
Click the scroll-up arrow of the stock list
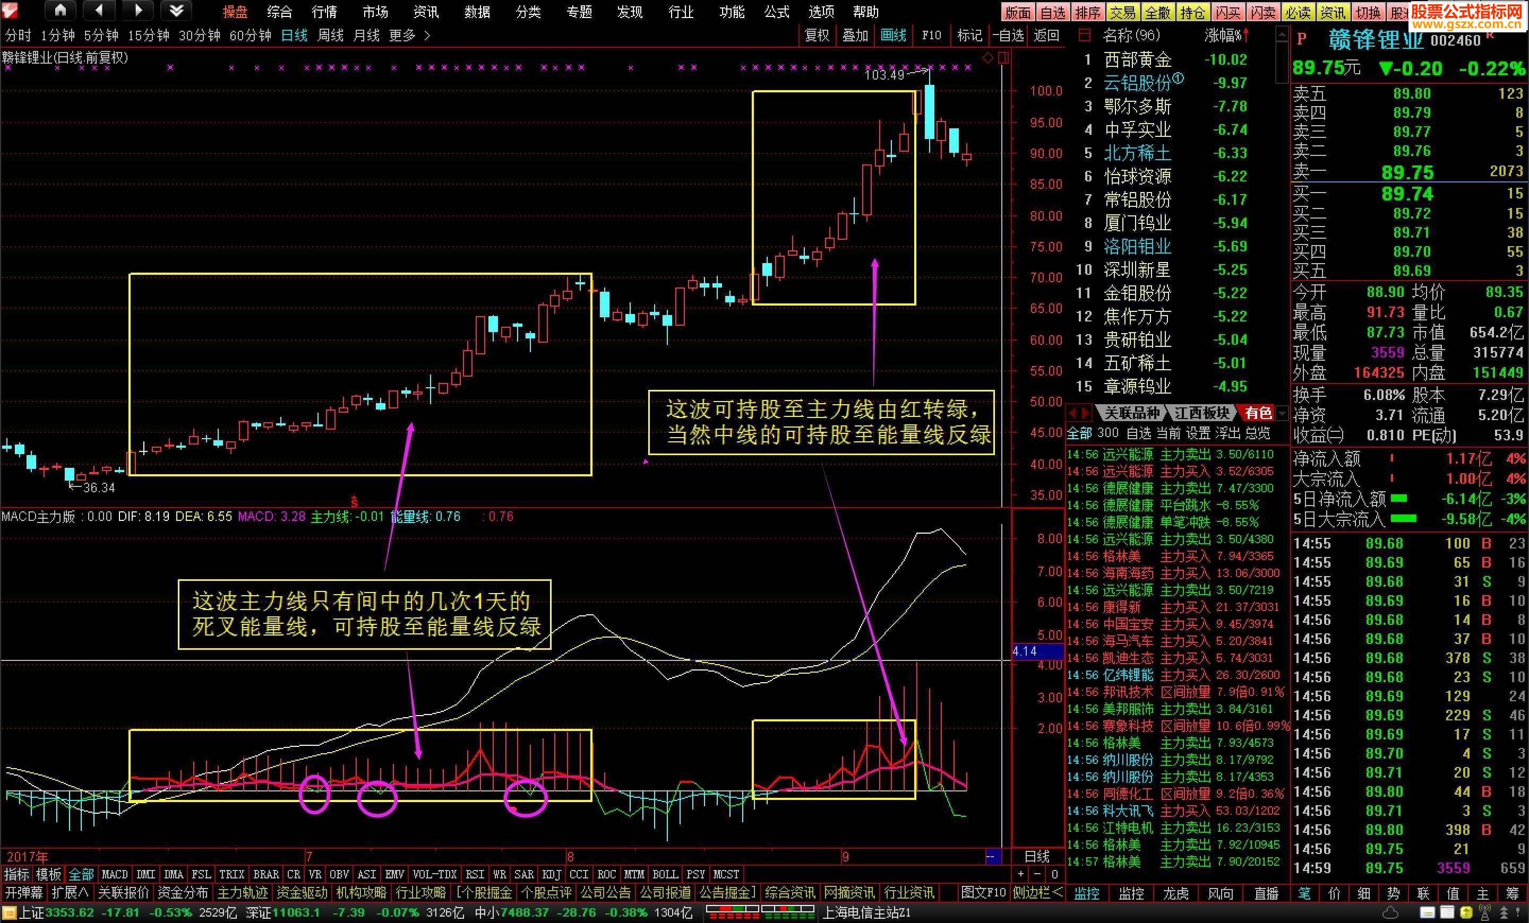tap(1282, 34)
